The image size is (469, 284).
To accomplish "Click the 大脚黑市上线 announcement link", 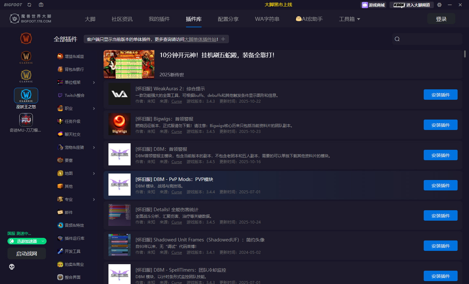I will tap(278, 5).
